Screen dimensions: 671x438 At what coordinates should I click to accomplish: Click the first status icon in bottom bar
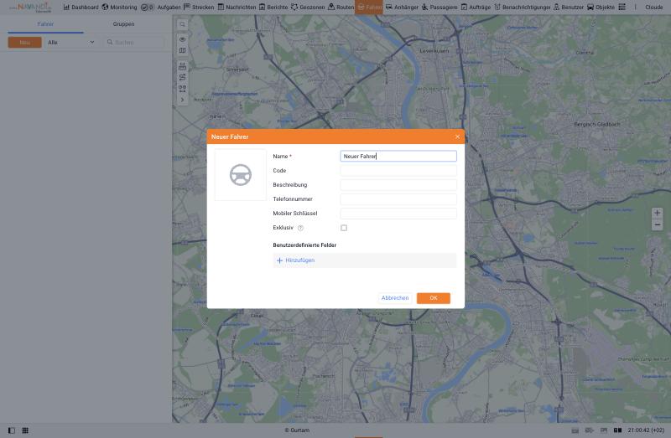pos(575,430)
